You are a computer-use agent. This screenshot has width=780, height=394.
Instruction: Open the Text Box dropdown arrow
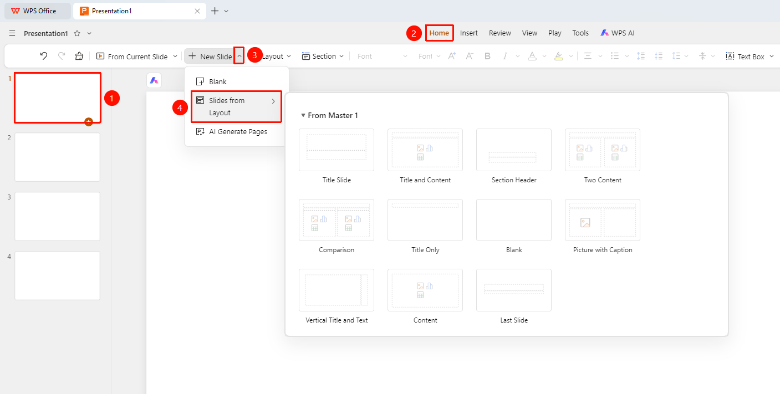772,56
